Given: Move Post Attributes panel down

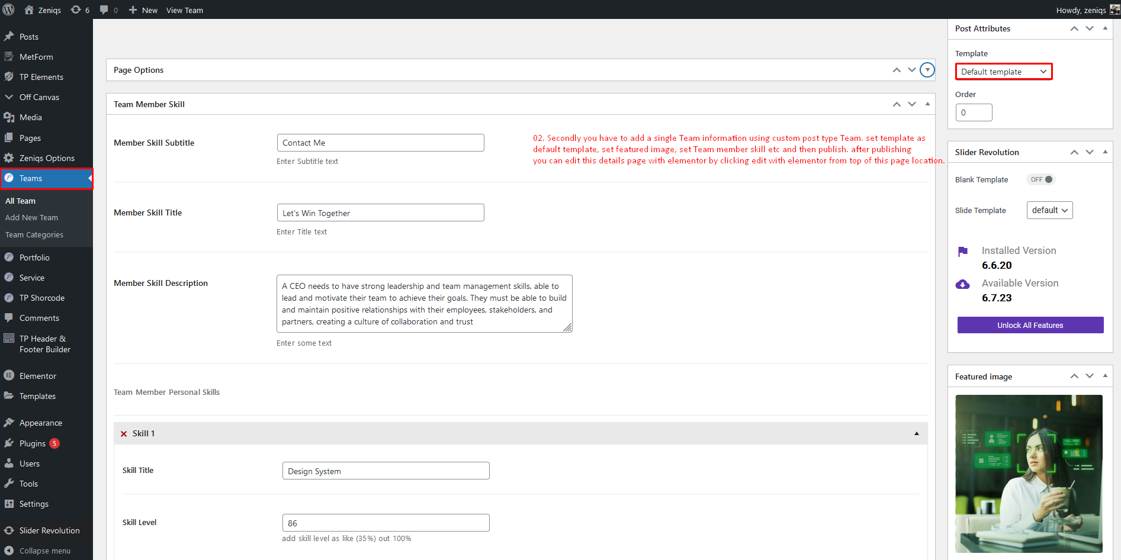Looking at the screenshot, I should [1090, 28].
